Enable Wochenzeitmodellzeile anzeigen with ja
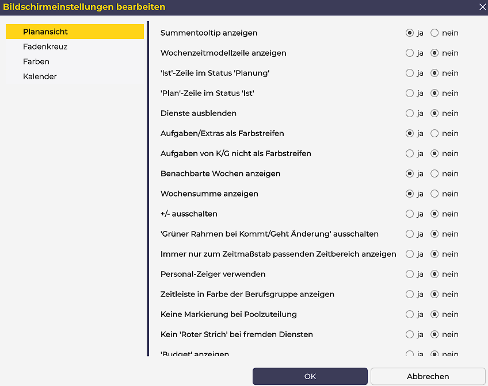488x386 pixels. [x=410, y=53]
